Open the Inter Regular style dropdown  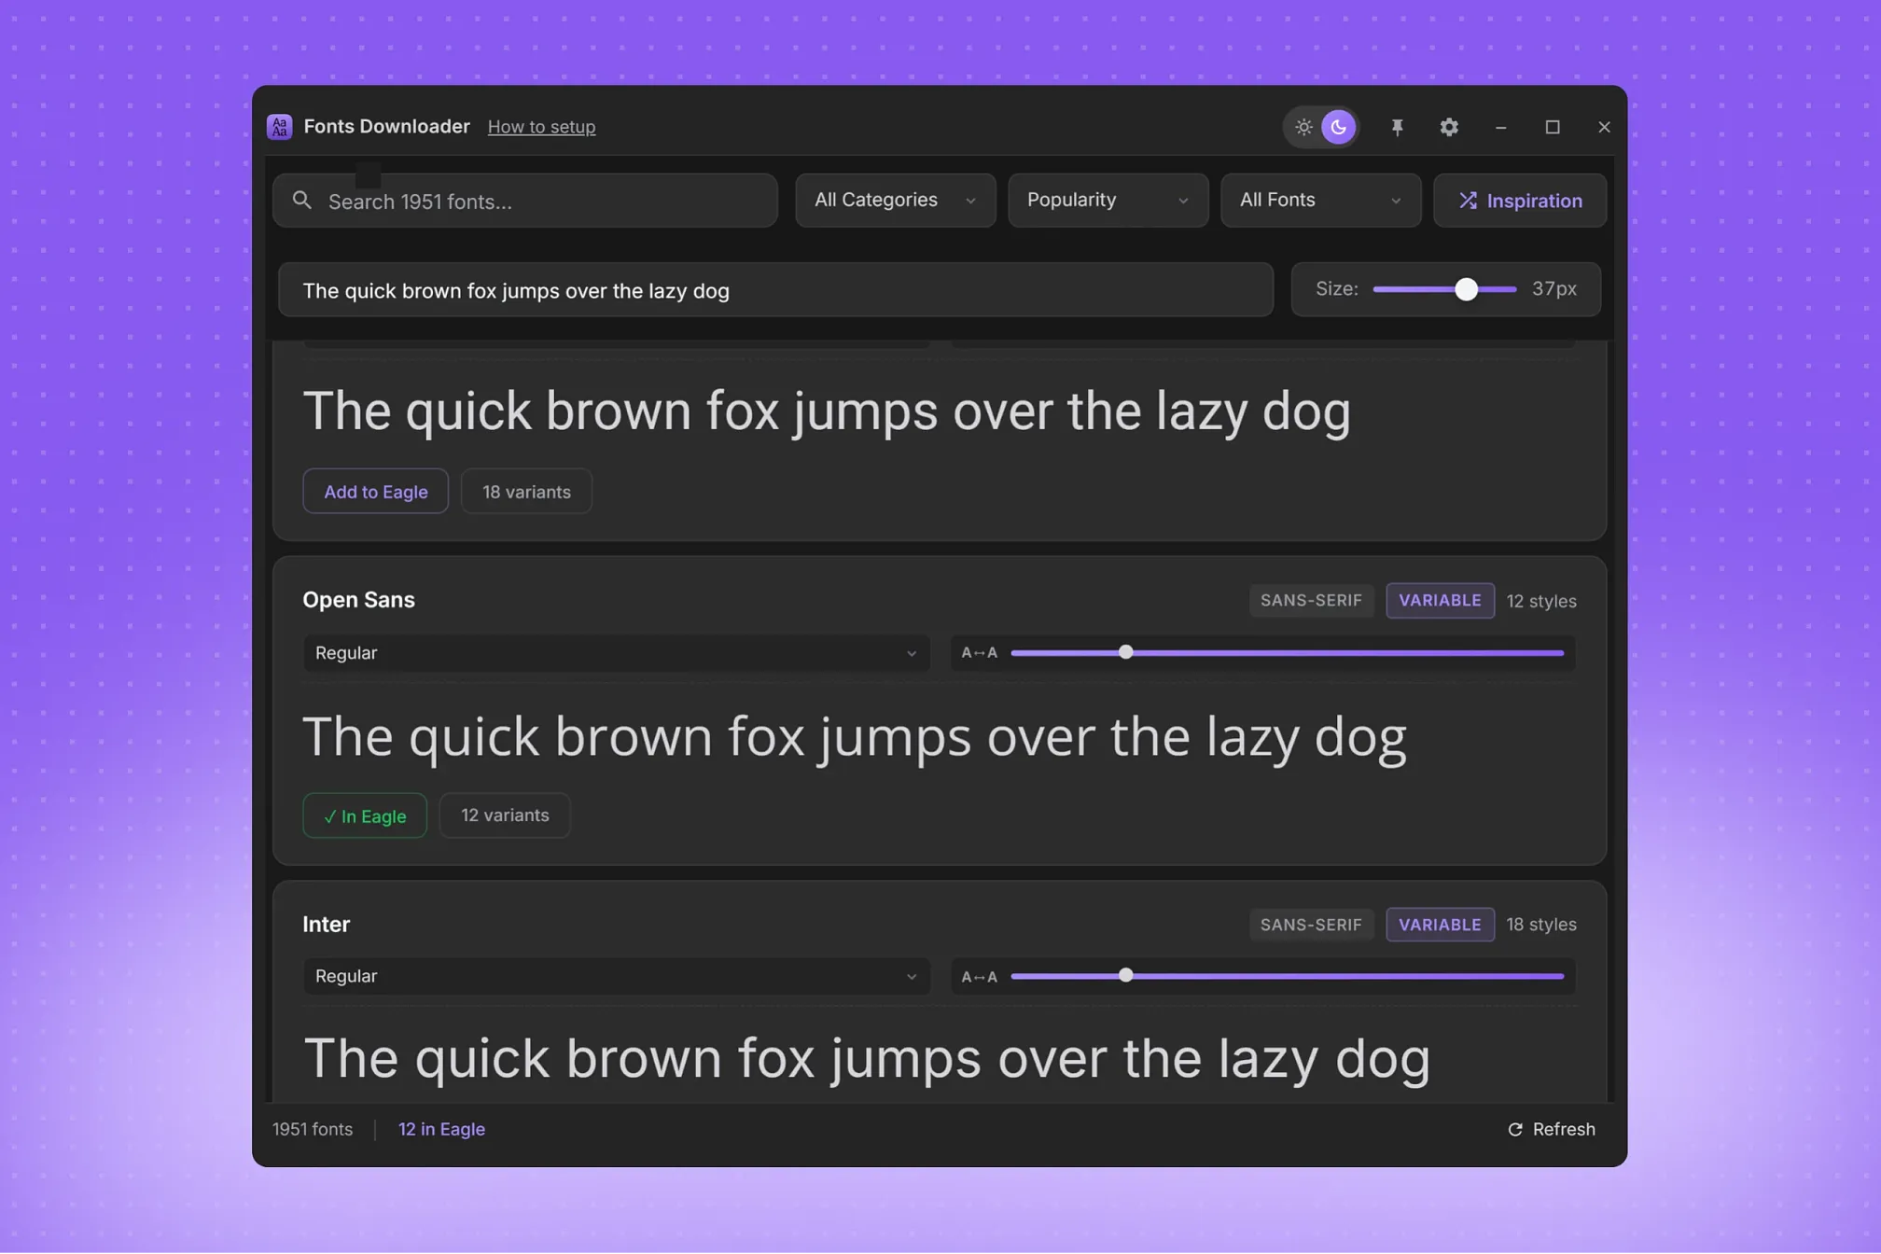tap(616, 977)
